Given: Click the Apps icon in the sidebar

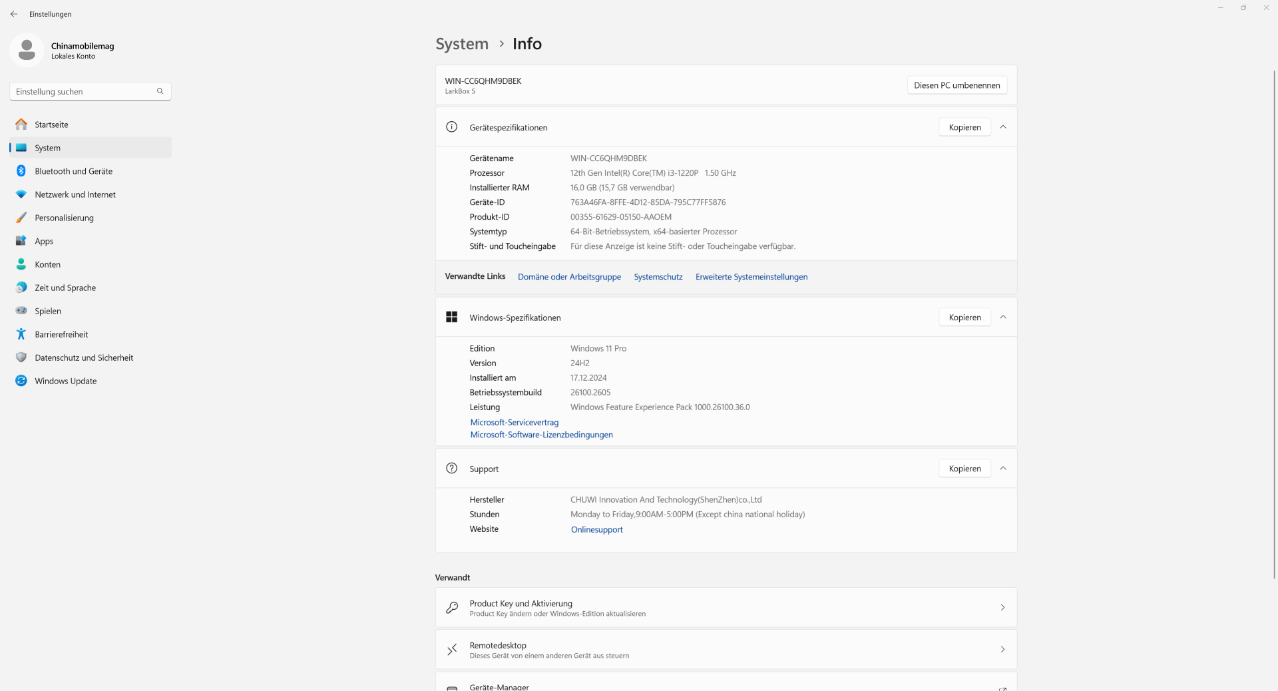Looking at the screenshot, I should pyautogui.click(x=21, y=241).
